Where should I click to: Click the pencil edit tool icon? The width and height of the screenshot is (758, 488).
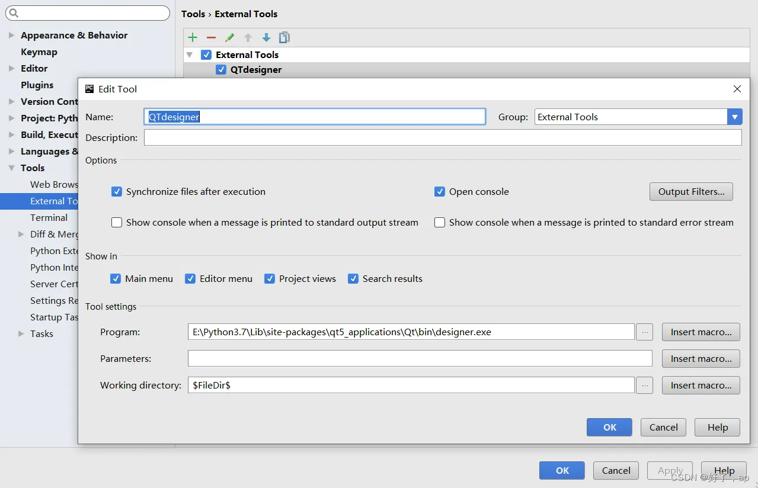click(229, 38)
